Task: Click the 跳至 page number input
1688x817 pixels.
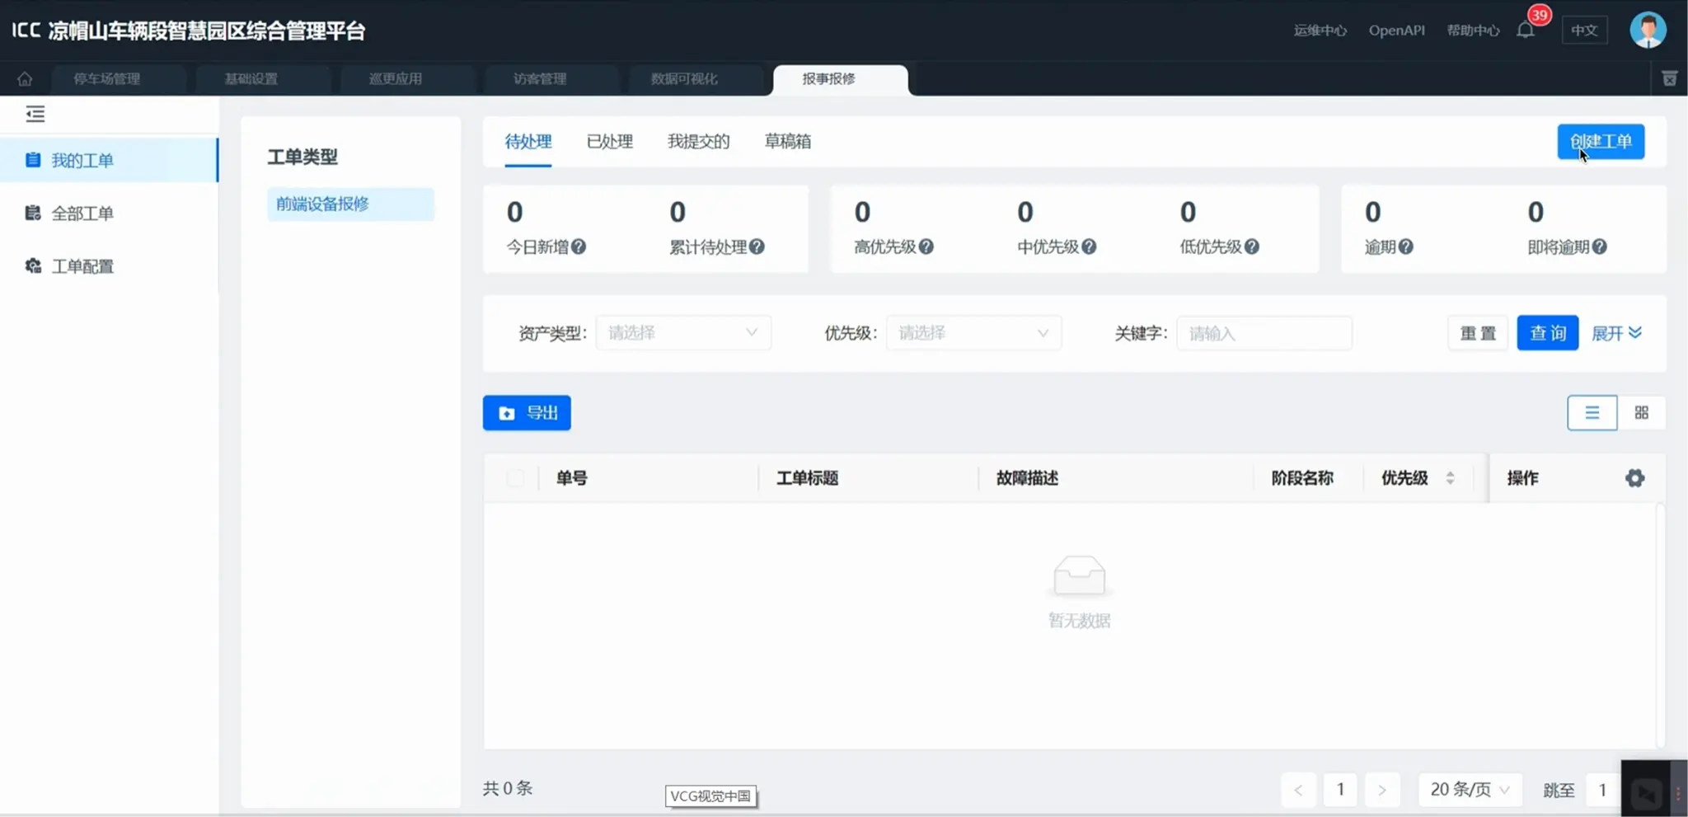Action: pos(1603,790)
